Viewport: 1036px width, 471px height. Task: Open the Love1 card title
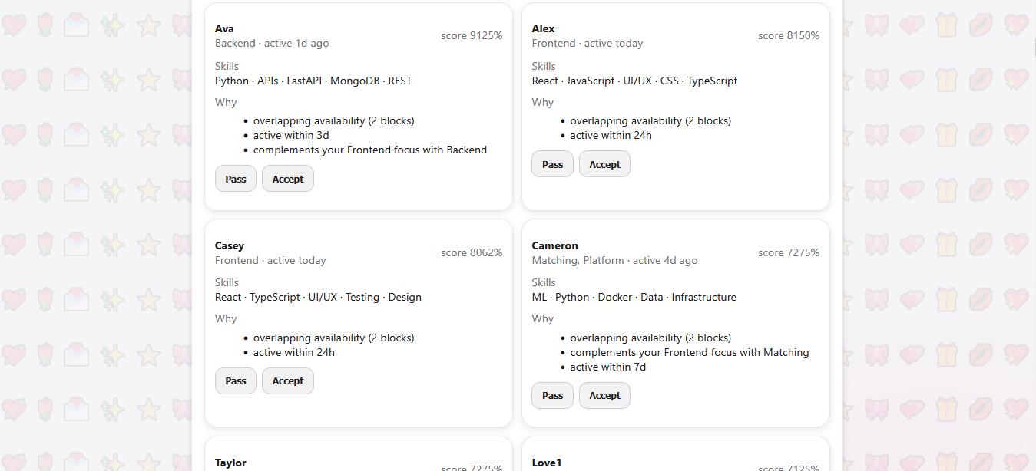pyautogui.click(x=547, y=463)
